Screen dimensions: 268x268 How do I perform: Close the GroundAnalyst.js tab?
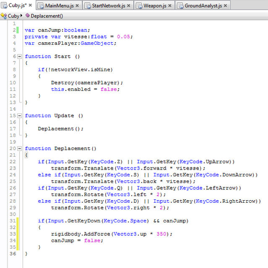click(x=225, y=5)
